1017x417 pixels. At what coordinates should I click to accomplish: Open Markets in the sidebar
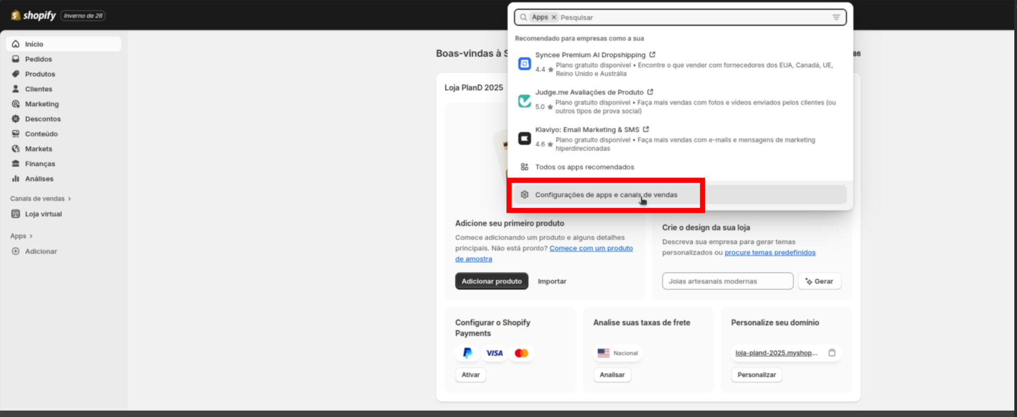click(x=64, y=149)
